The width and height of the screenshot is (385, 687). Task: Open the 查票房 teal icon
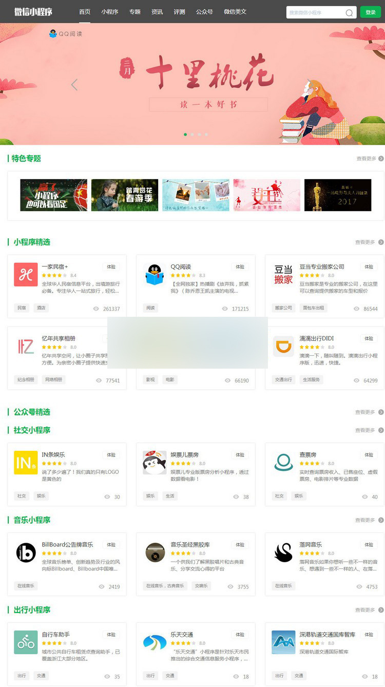click(x=283, y=463)
